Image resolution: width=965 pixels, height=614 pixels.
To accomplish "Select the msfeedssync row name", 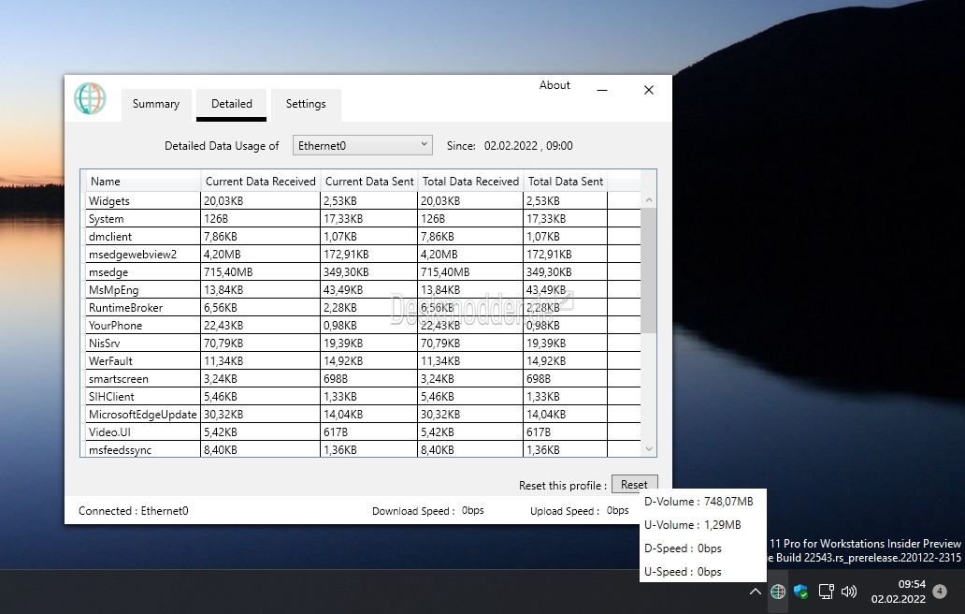I will click(120, 451).
